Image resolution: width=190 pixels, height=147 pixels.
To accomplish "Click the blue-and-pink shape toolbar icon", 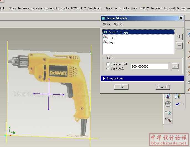I will pos(168,96).
